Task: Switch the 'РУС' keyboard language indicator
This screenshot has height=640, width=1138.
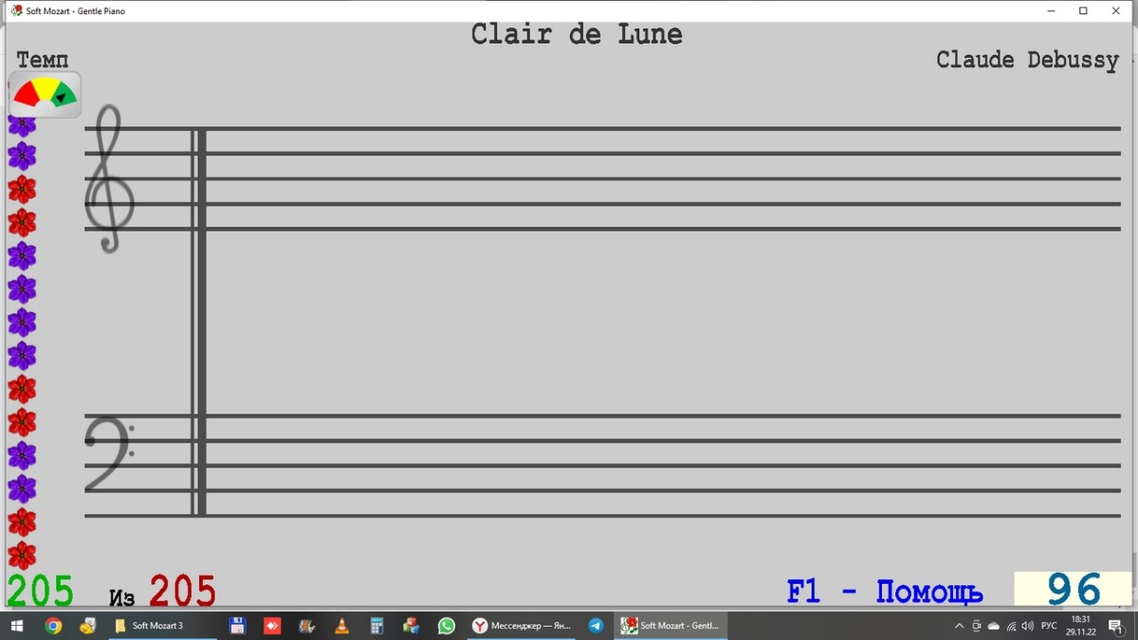Action: pyautogui.click(x=1049, y=626)
